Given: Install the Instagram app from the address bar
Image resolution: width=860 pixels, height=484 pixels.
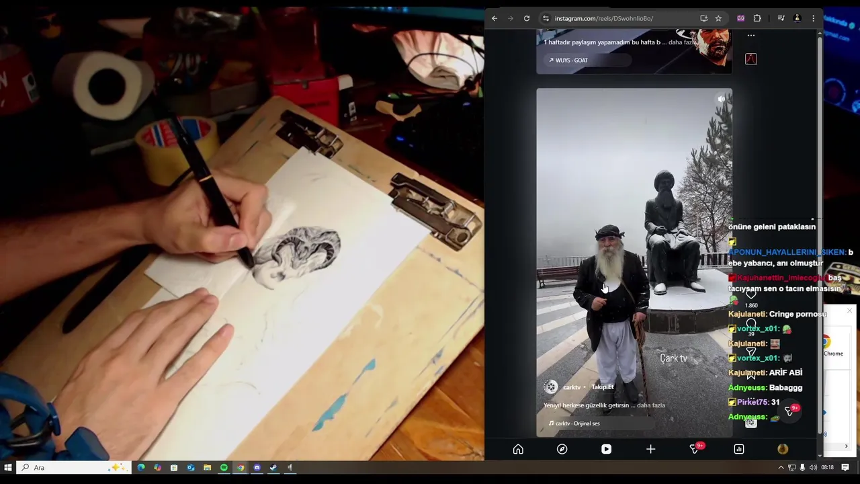Looking at the screenshot, I should pos(703,18).
